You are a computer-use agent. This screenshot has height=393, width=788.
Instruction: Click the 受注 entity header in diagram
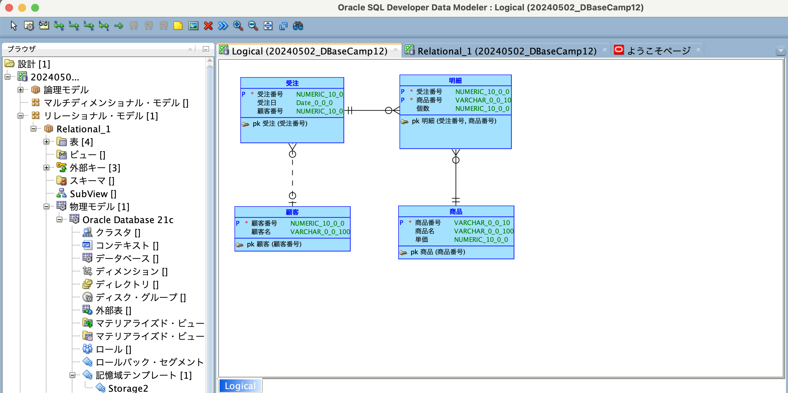(292, 83)
